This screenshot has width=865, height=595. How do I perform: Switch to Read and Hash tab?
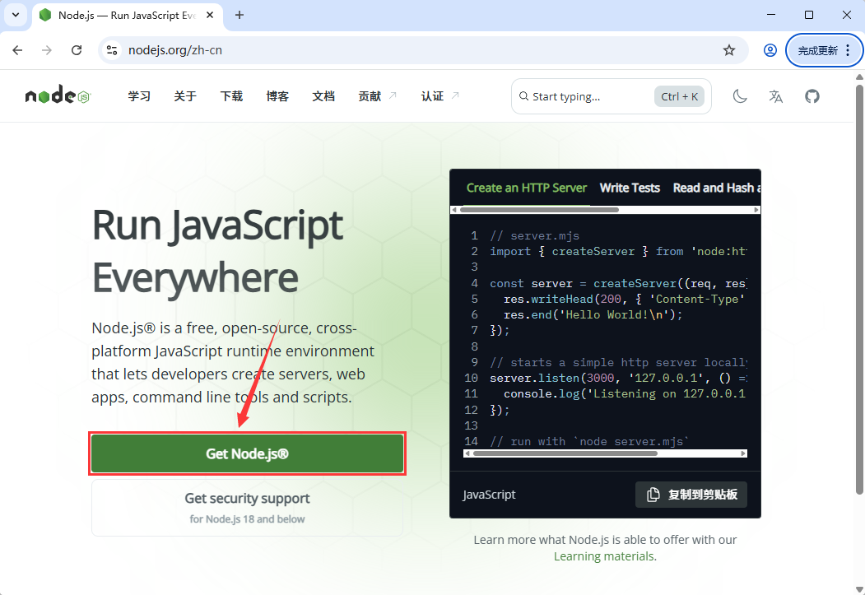tap(717, 188)
